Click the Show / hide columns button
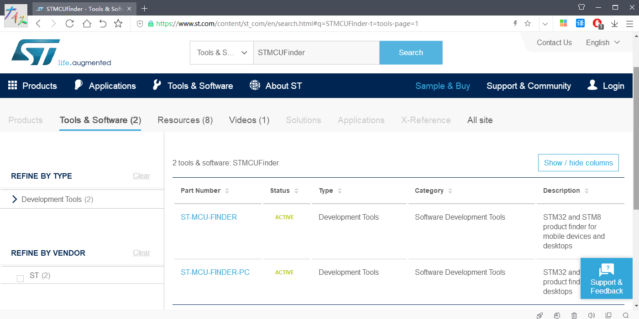Image resolution: width=639 pixels, height=319 pixels. coord(578,163)
